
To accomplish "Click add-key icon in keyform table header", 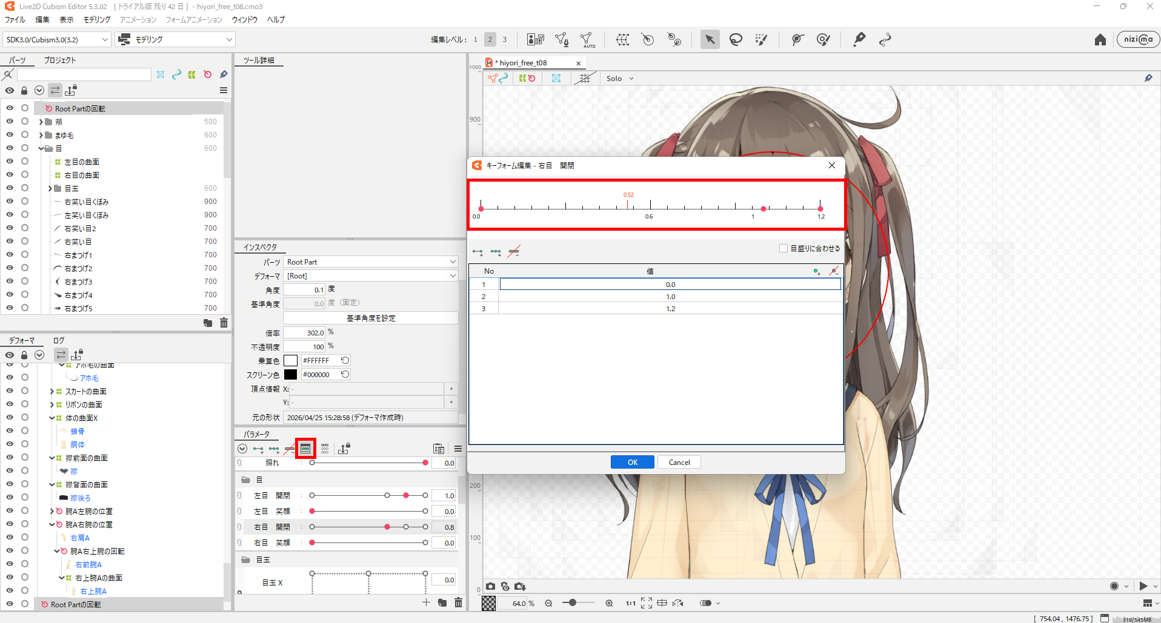I will [x=817, y=271].
